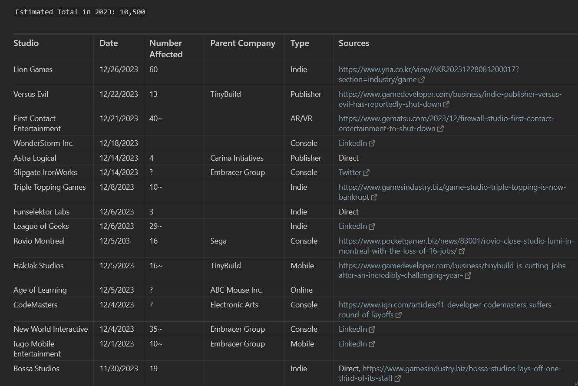
Task: Click external-link icon beside New World Interactive LinkedIn
Action: tap(372, 329)
